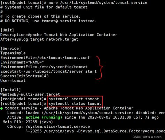Image resolution: width=165 pixels, height=140 pixels.
Task: Click the EnvironmentFile tomcat.conf line
Action: 45,57
